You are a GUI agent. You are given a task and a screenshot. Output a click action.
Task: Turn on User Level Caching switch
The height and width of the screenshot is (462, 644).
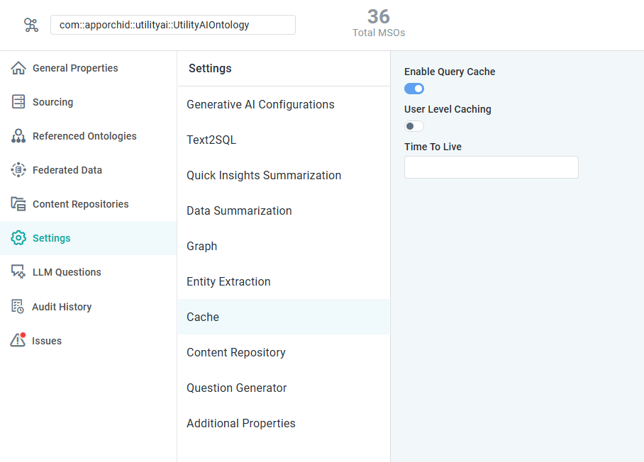(x=414, y=126)
